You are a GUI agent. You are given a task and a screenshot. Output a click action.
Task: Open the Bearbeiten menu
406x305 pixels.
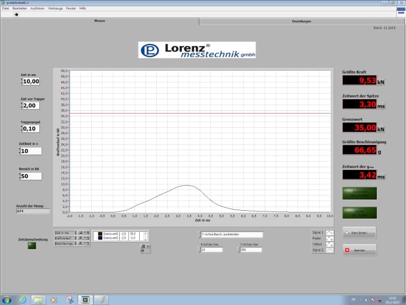[19, 9]
